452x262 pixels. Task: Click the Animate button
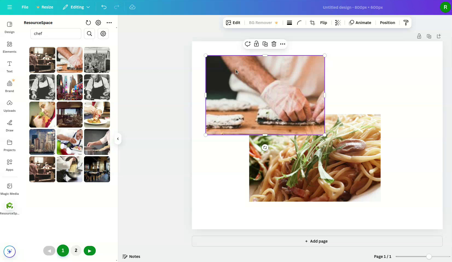point(360,23)
